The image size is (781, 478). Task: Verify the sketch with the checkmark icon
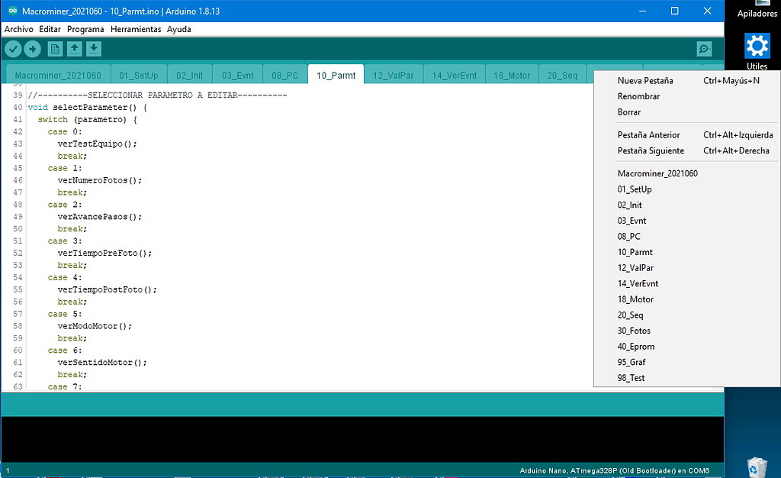click(x=13, y=48)
